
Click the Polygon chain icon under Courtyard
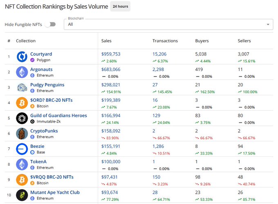pos(32,60)
